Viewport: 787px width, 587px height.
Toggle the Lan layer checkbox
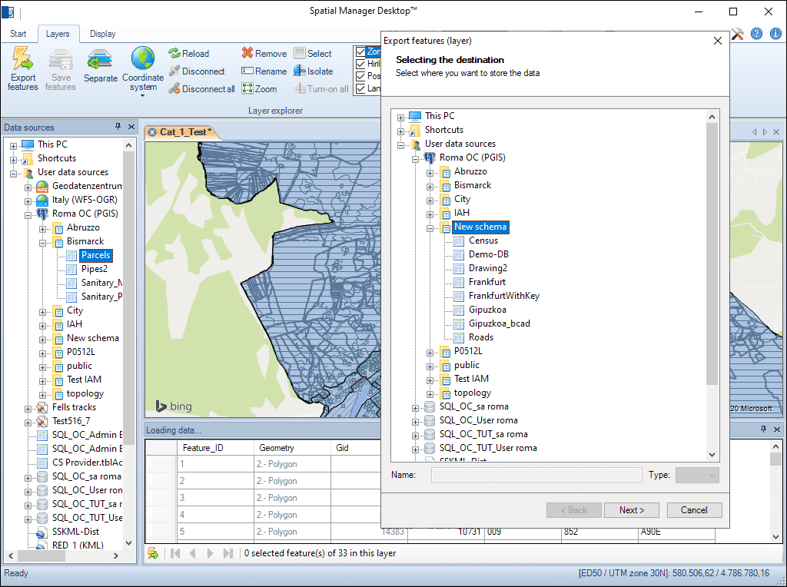tap(360, 89)
